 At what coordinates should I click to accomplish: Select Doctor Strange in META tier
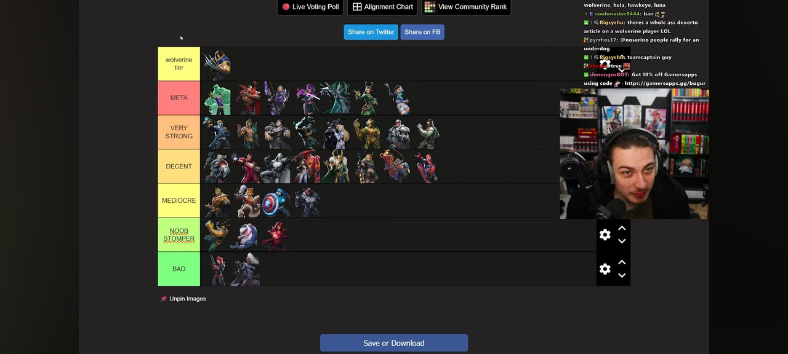point(248,98)
